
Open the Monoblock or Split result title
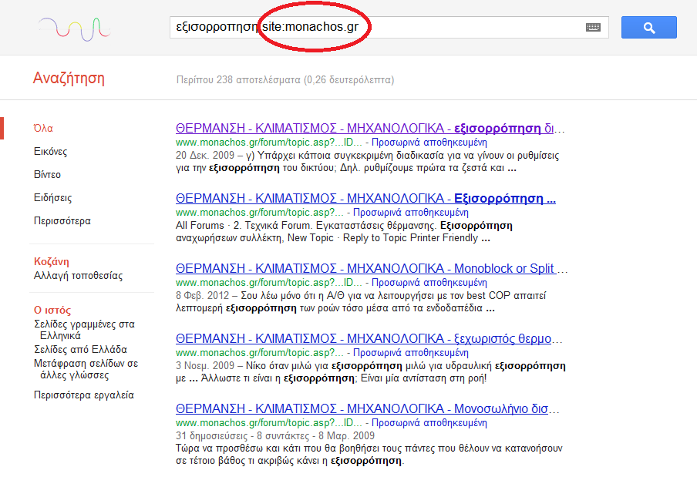tap(369, 269)
